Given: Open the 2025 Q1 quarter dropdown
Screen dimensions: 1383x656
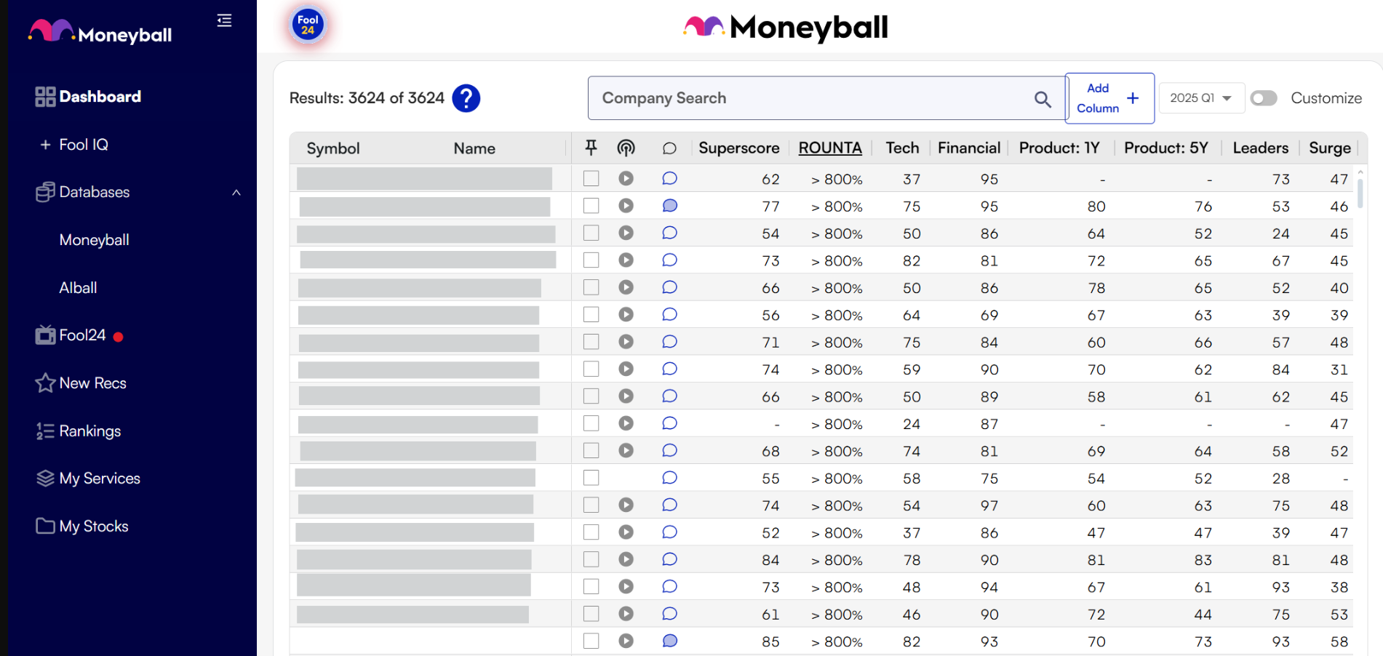Looking at the screenshot, I should tap(1200, 98).
